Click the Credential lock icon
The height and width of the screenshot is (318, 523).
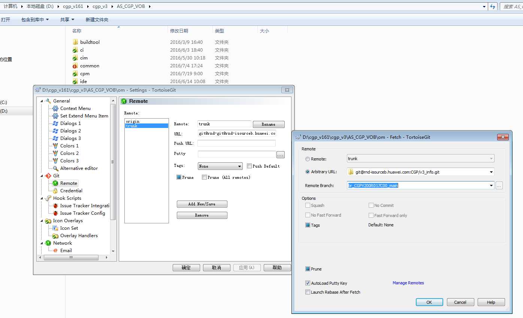pyautogui.click(x=55, y=191)
